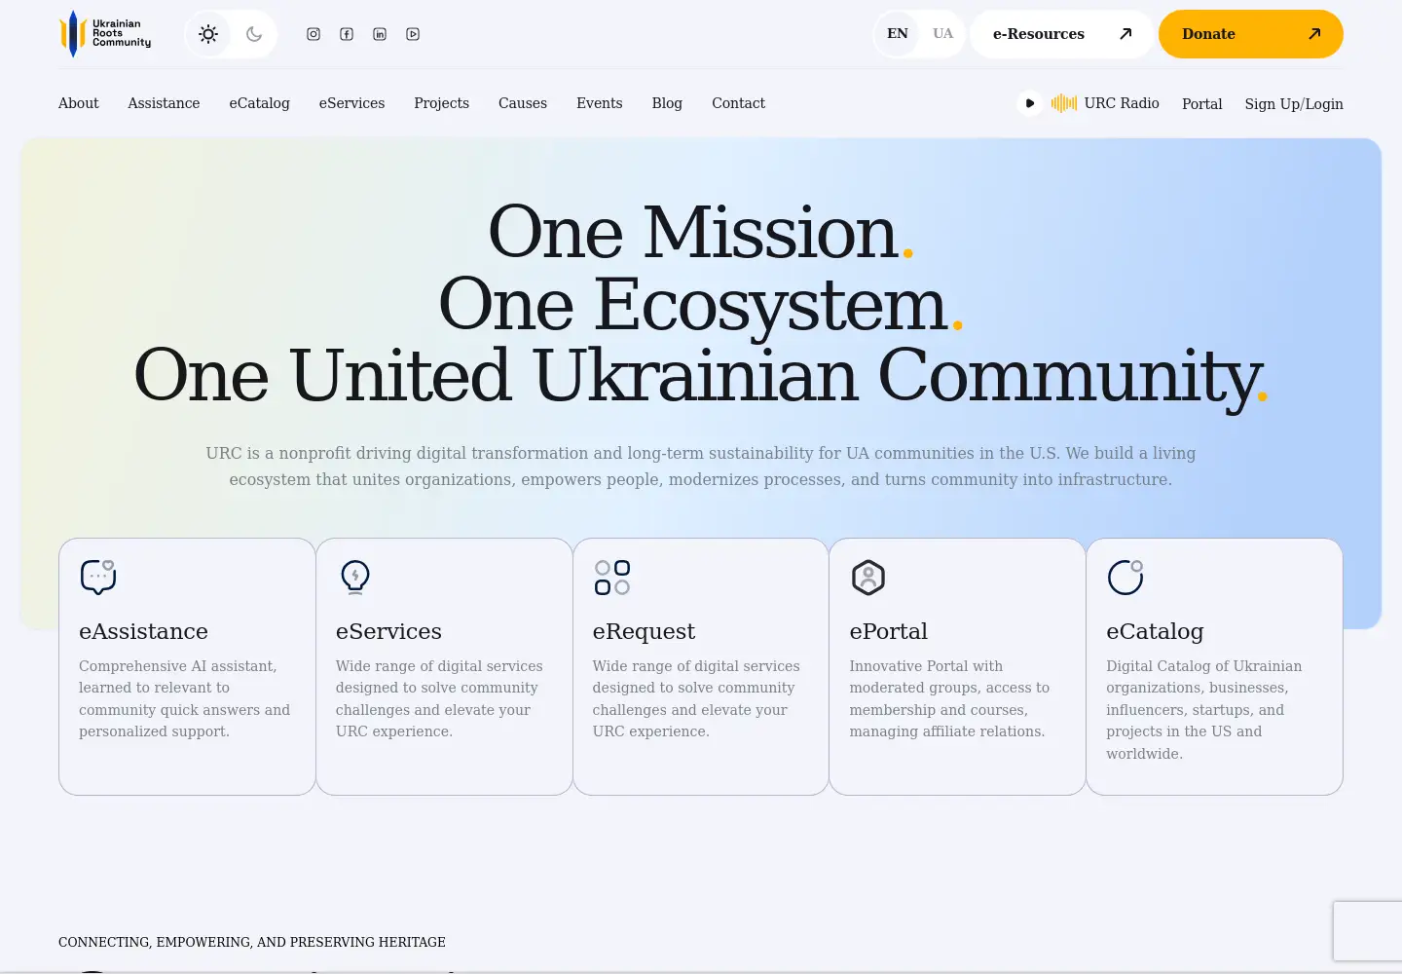Click the reCAPTCHA badge
Screen dimensions: 1402x974
(1368, 931)
